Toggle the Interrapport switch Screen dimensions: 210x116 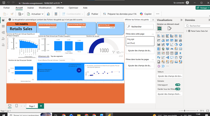pos(178,85)
